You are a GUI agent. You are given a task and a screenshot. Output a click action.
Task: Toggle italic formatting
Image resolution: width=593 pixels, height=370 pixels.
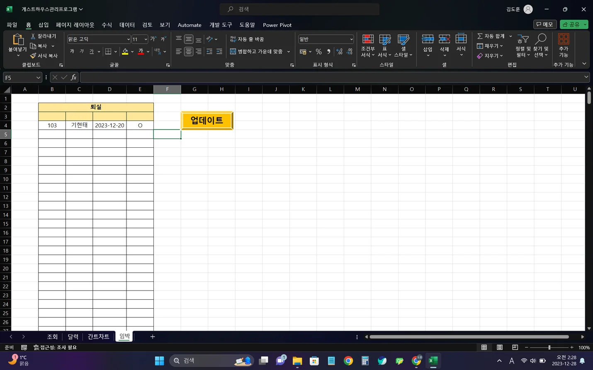tap(82, 51)
